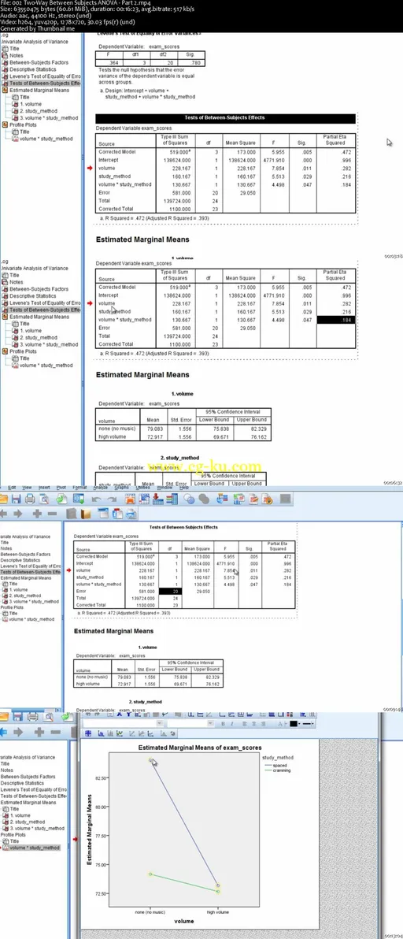Click 'cramming' in the chart legend
The height and width of the screenshot is (939, 403).
[x=282, y=770]
